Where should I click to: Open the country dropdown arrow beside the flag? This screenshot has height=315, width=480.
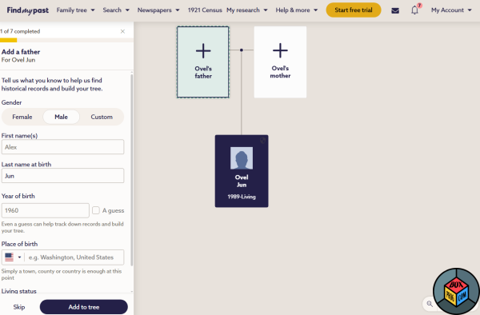[19, 257]
